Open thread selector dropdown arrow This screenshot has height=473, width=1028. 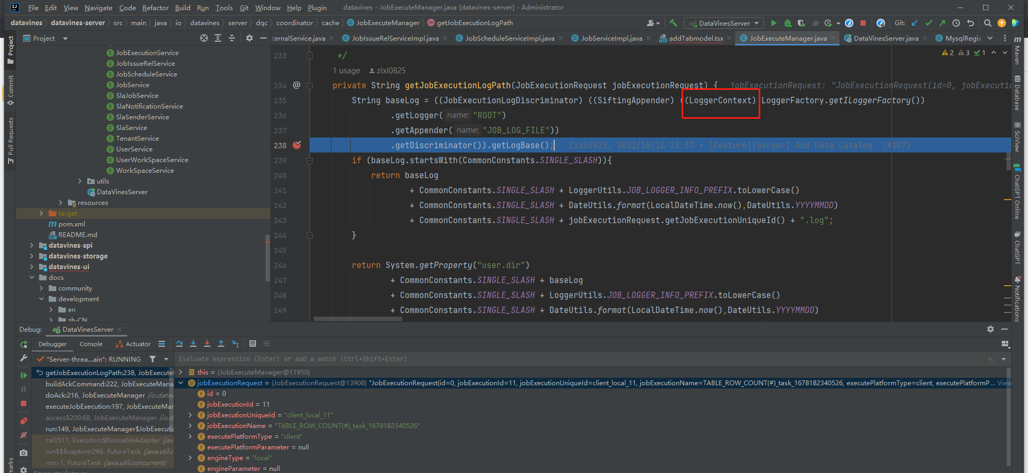(x=167, y=359)
